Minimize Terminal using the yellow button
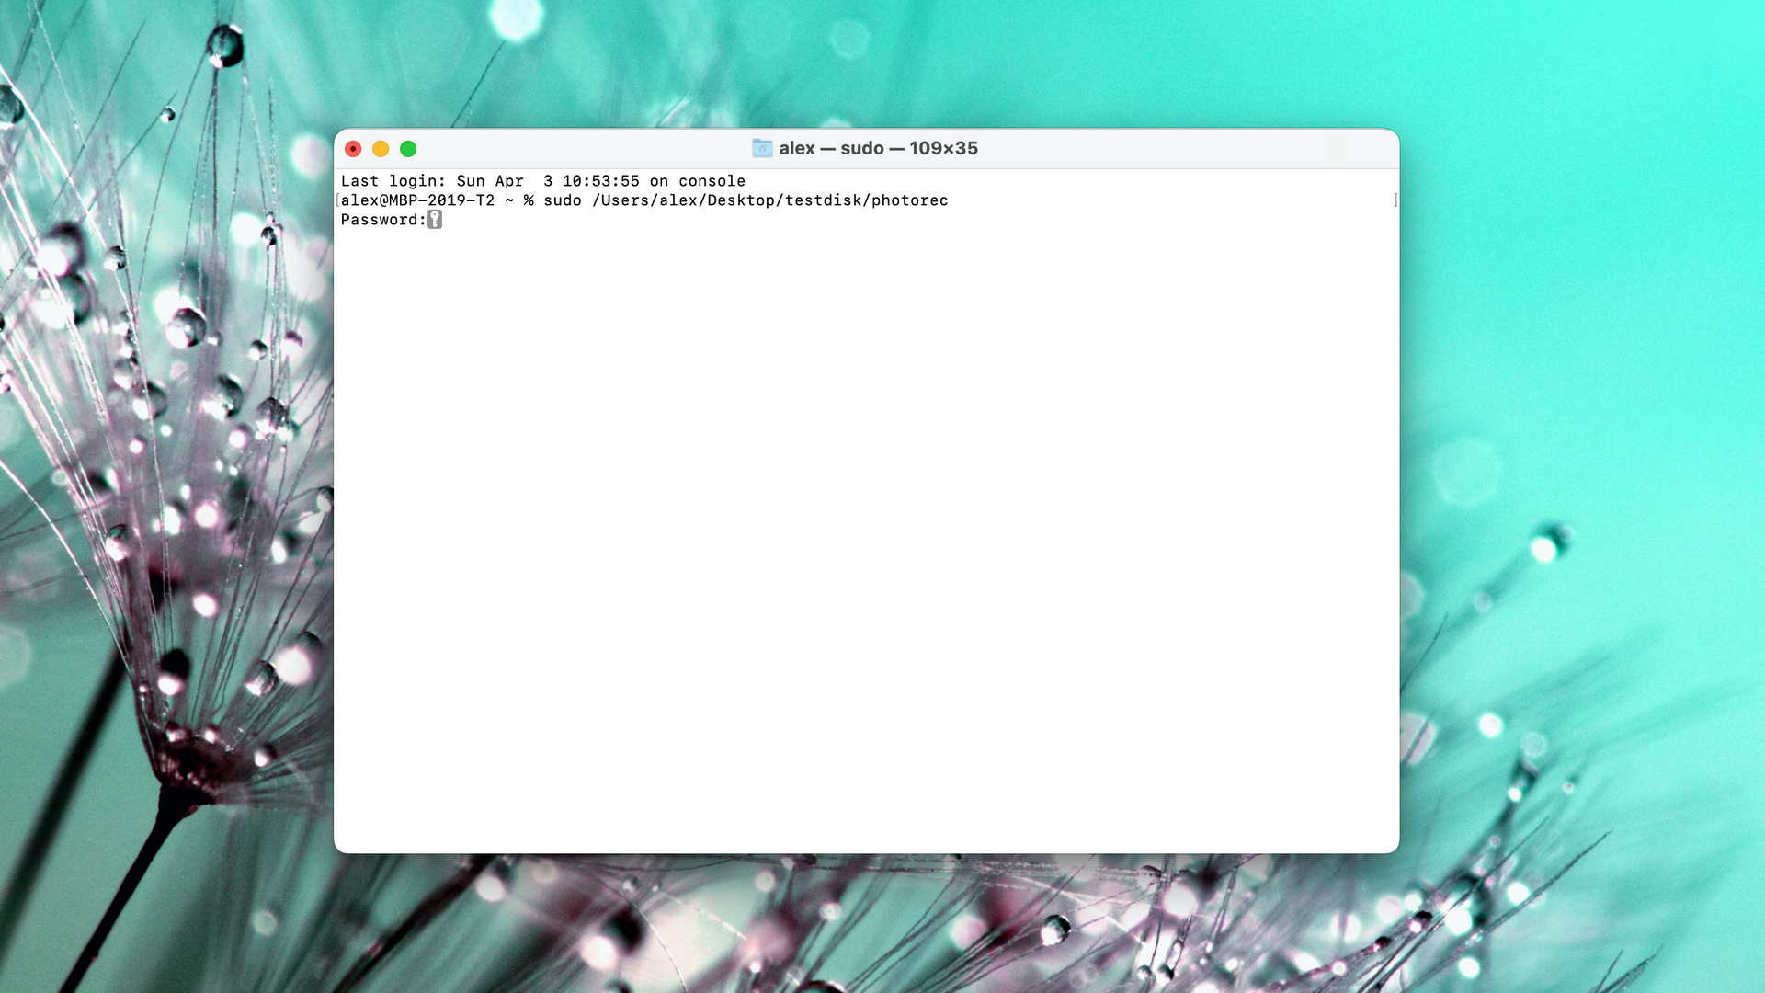The height and width of the screenshot is (993, 1765). coord(381,149)
